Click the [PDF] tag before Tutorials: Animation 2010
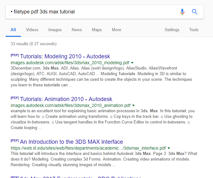This screenshot has width=213, height=178. click(15, 98)
